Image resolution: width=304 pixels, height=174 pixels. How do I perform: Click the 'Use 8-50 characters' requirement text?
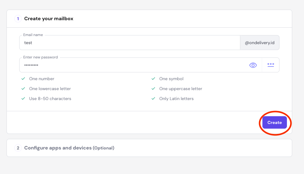50,99
